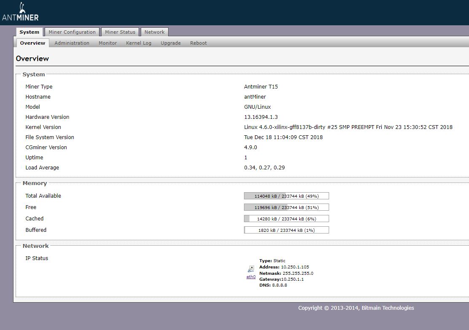Image resolution: width=469 pixels, height=330 pixels.
Task: Select the Address 10.250.1.105 line
Action: pos(284,267)
